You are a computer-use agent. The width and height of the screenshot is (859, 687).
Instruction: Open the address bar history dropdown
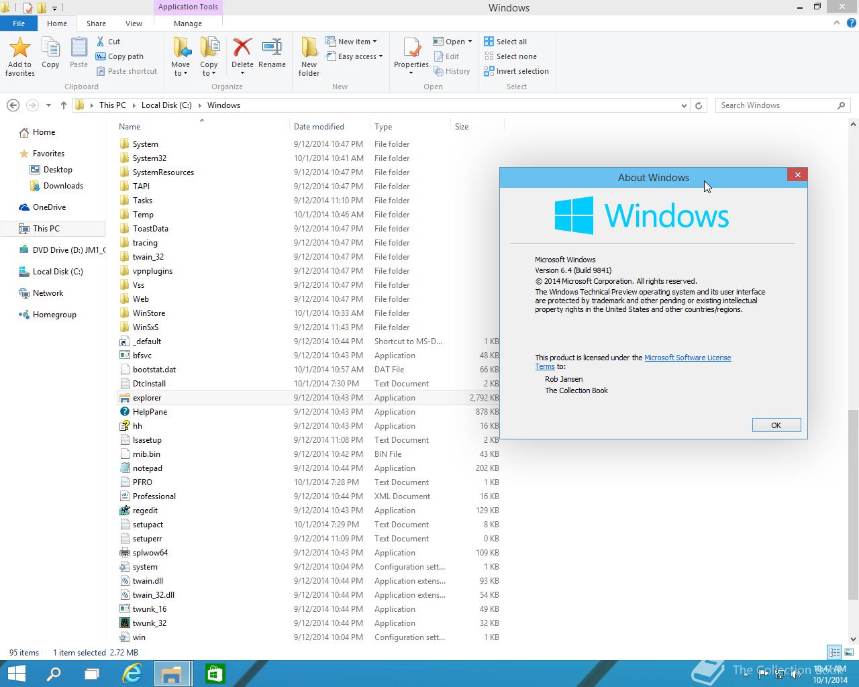[x=684, y=105]
